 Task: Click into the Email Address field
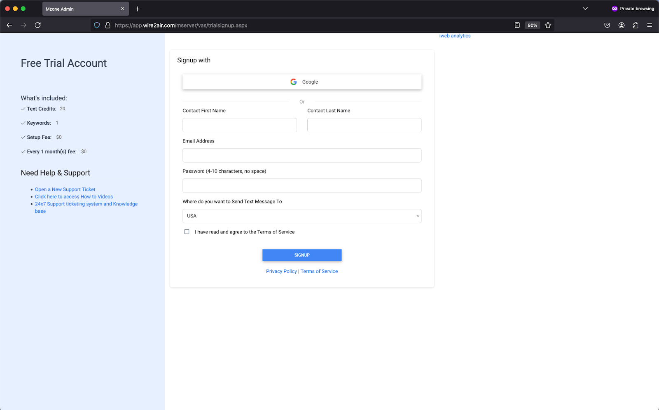301,155
